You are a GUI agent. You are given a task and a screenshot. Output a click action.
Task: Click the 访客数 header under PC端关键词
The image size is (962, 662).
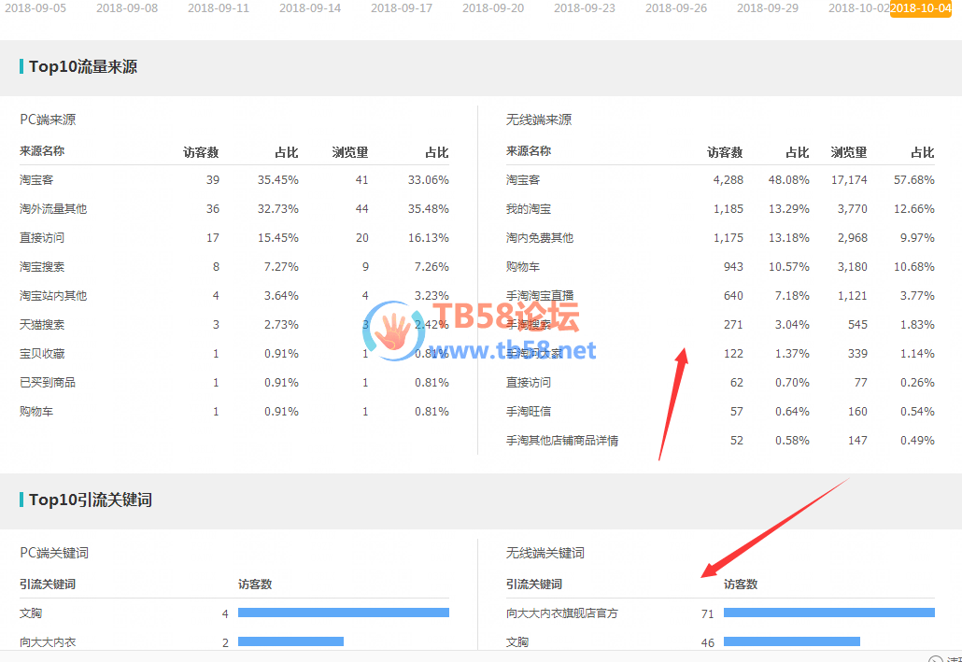tap(255, 585)
